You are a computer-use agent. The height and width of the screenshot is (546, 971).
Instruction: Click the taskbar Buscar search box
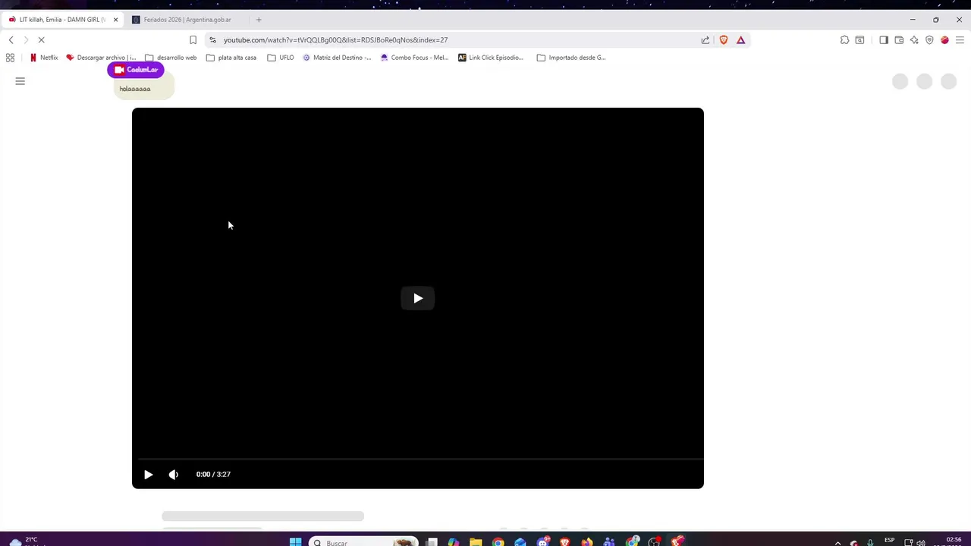coord(363,542)
